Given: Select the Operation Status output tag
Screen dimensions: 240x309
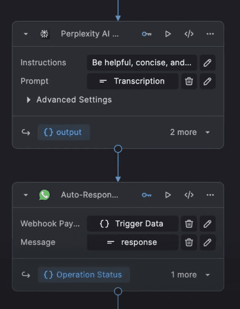Looking at the screenshot, I should 84,275.
